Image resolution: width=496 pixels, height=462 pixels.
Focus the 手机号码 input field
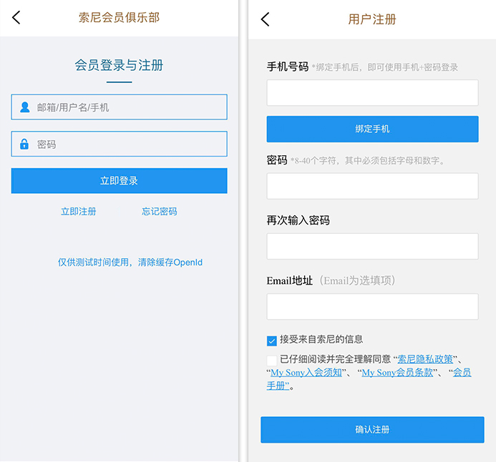click(x=373, y=92)
